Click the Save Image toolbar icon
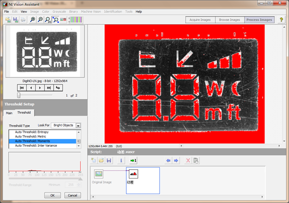Screen dimensions: 289x203 (x=16, y=19)
